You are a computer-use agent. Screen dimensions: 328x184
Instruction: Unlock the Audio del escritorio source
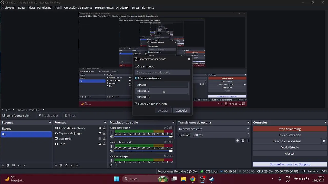(x=104, y=128)
